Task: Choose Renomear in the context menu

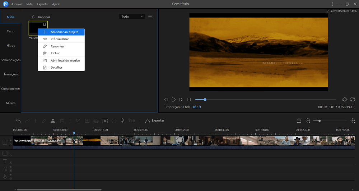Action: (x=61, y=46)
